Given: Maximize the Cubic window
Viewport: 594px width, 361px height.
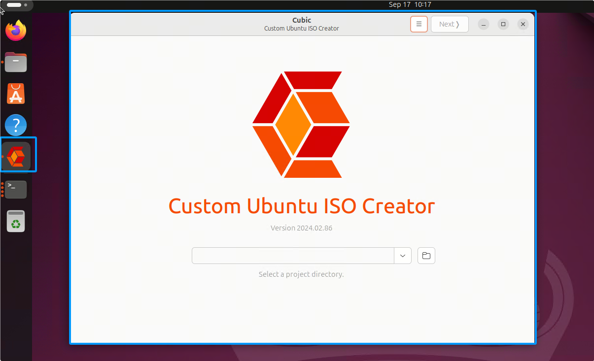Looking at the screenshot, I should pos(503,24).
